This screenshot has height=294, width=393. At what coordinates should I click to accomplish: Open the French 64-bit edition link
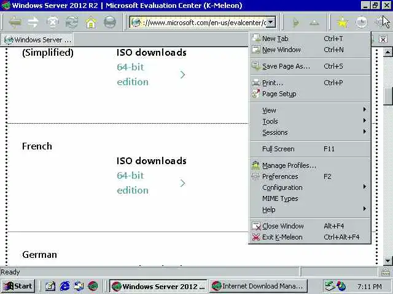point(133,183)
